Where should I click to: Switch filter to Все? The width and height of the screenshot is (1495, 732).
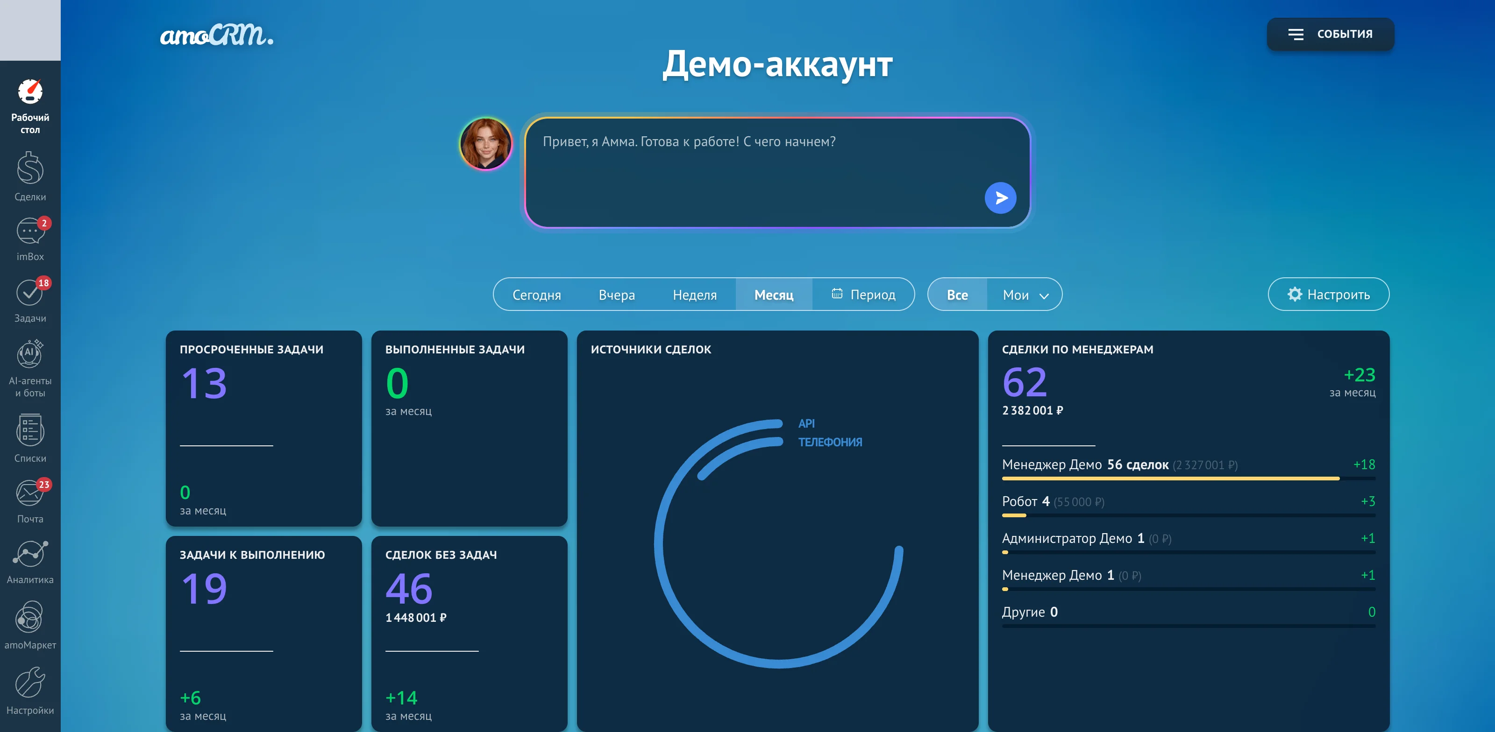[957, 295]
